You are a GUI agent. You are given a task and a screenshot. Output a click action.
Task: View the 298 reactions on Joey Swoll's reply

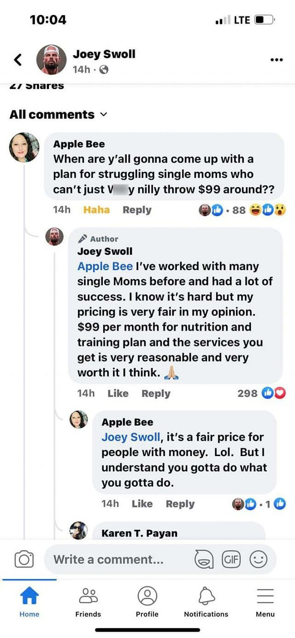(x=260, y=392)
